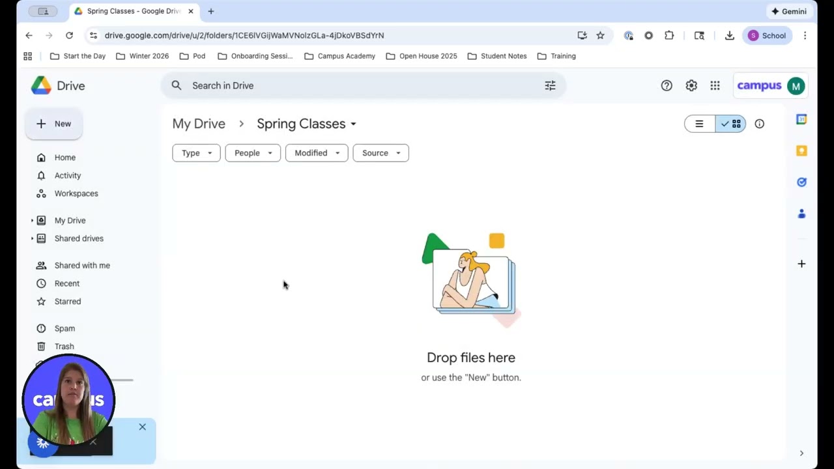Expand the My Drive tree arrow

[x=32, y=221]
